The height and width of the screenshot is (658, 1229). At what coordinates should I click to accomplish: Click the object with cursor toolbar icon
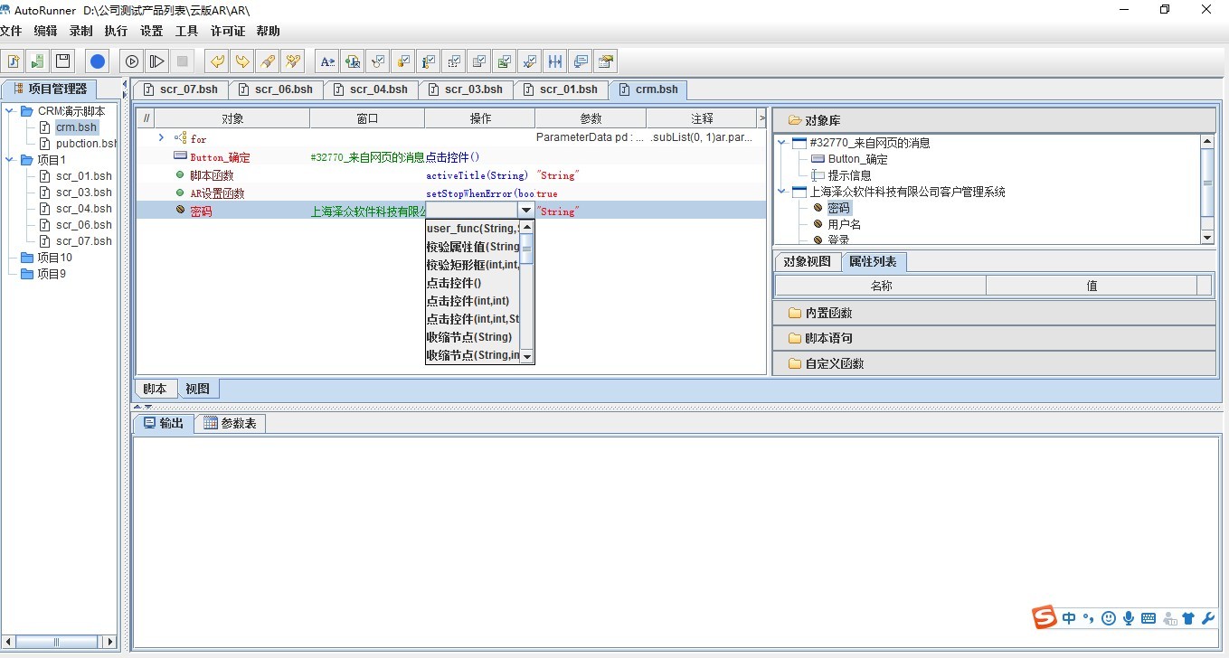(x=353, y=61)
